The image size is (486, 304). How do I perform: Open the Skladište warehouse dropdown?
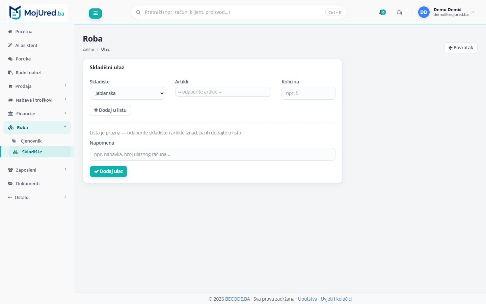click(127, 93)
